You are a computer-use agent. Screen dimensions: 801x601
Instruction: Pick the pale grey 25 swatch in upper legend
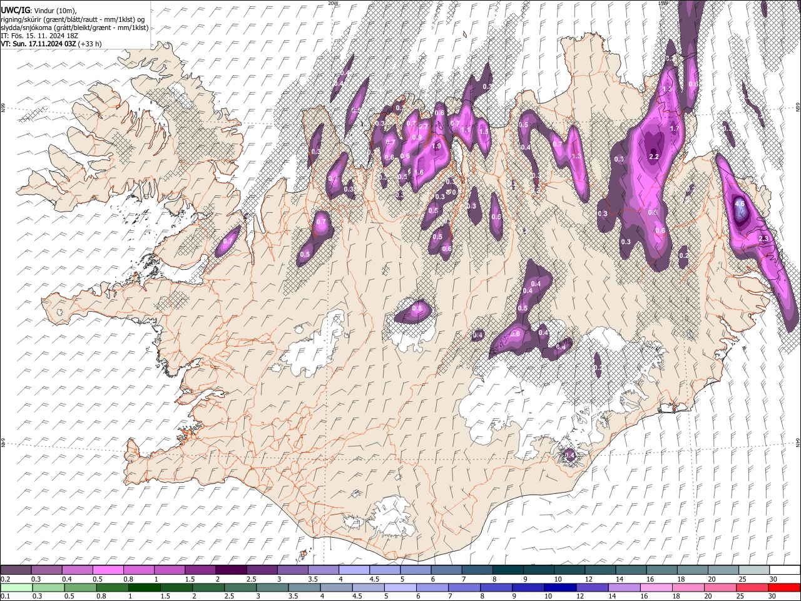(x=754, y=570)
